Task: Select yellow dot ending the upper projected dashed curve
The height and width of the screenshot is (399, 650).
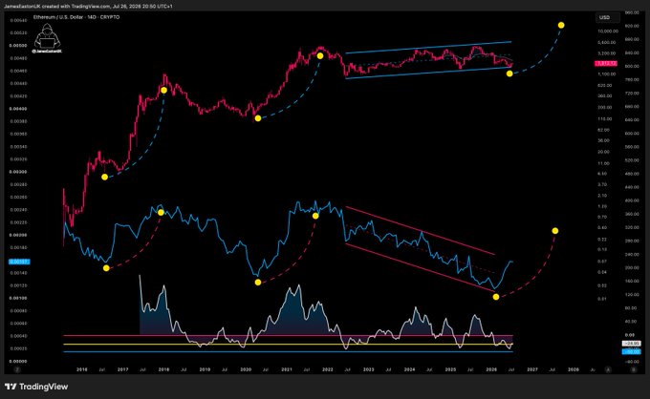Action: click(x=561, y=25)
